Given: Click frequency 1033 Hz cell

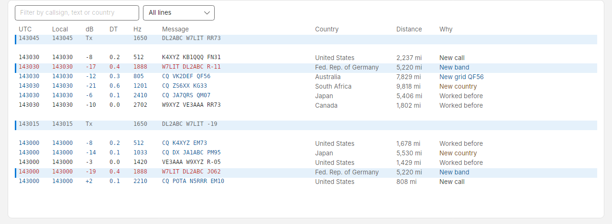Looking at the screenshot, I should [140, 153].
